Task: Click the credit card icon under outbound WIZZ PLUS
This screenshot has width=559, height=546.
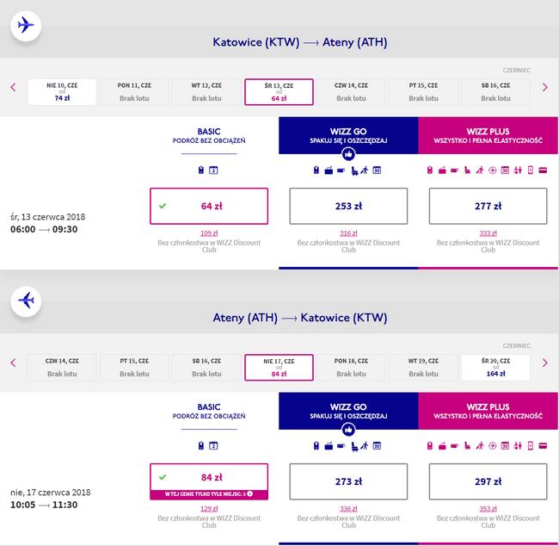Action: (543, 171)
